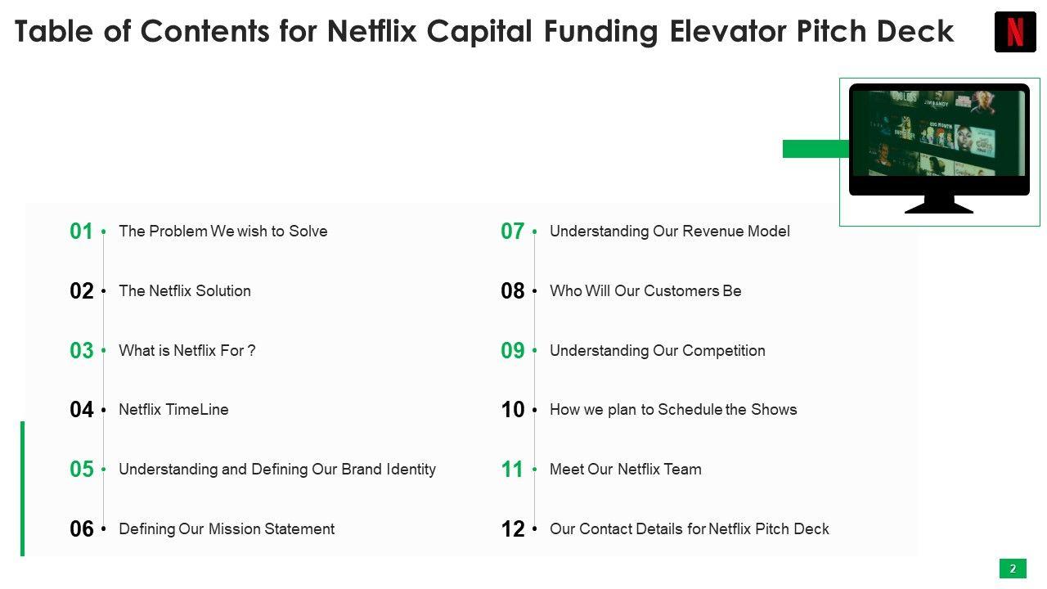
Task: Click the green number 07
Action: (x=513, y=232)
